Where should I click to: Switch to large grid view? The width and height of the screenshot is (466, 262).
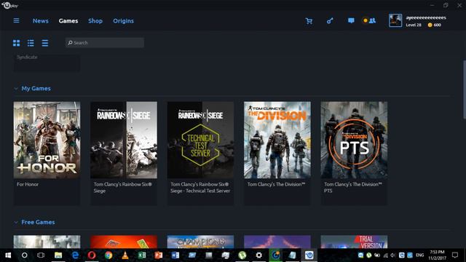16,43
